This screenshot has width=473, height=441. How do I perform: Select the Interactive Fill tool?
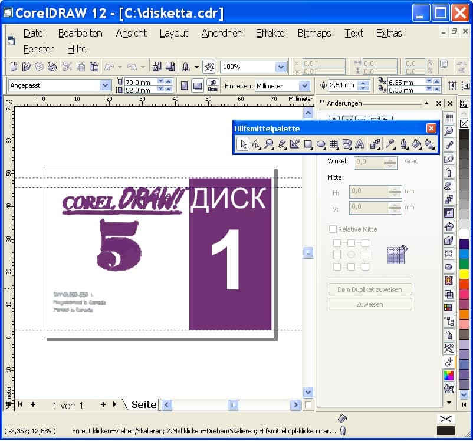[429, 144]
